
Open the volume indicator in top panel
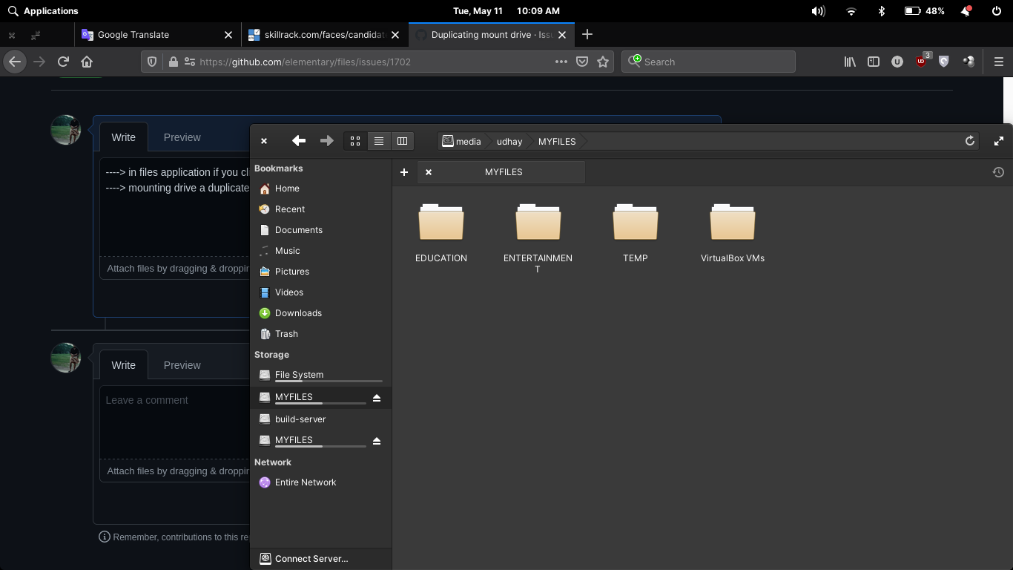818,11
